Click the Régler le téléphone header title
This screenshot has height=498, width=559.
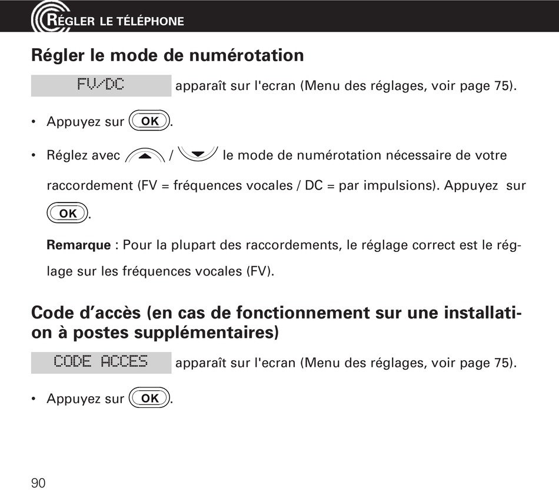[x=115, y=21]
